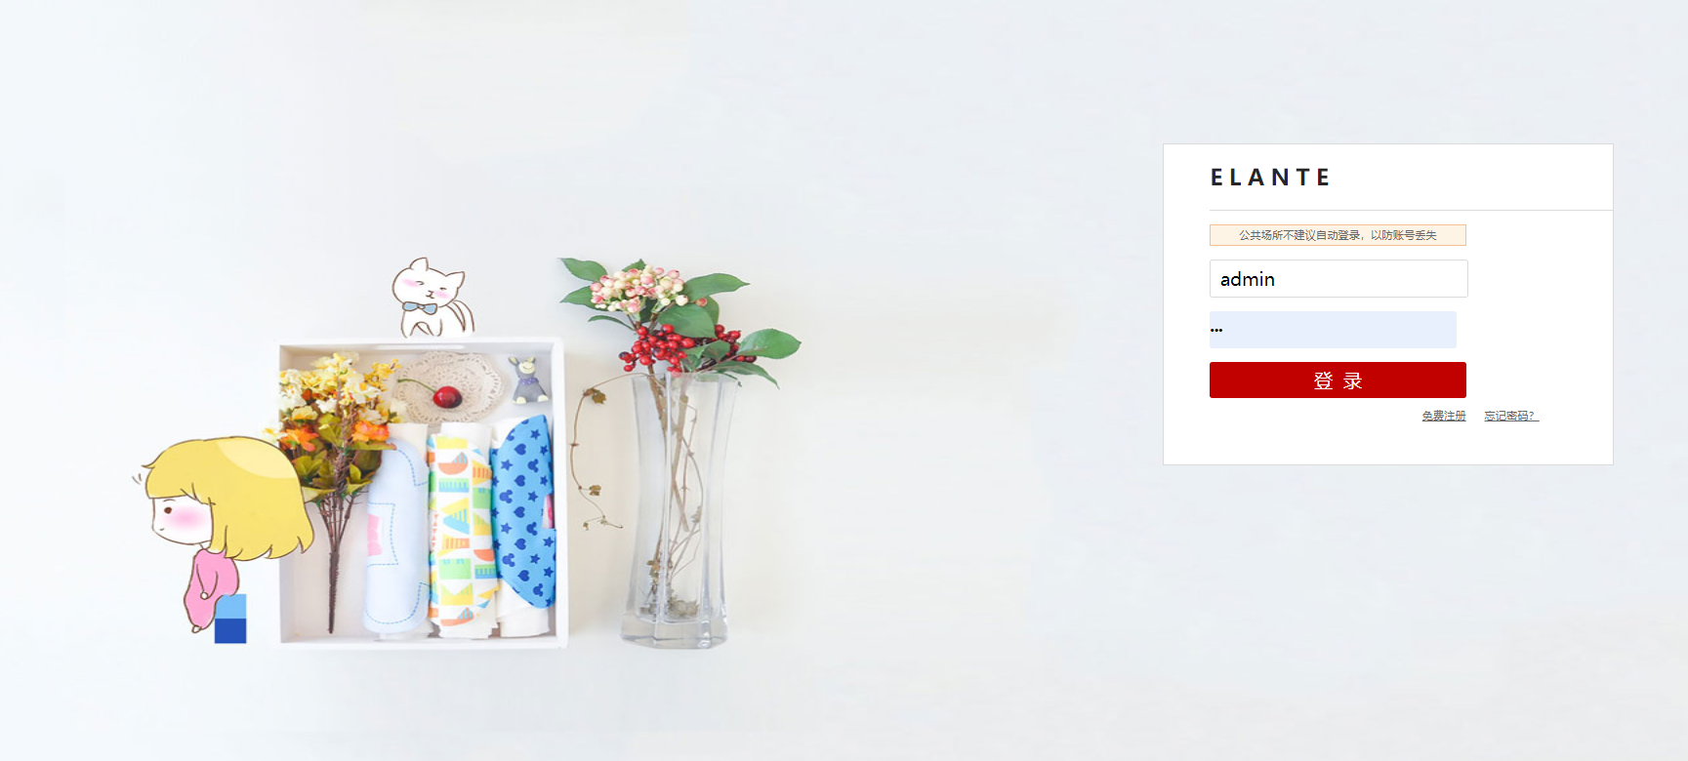Focus the username field containing admin
Screen dimensions: 1688x761
coord(1338,279)
